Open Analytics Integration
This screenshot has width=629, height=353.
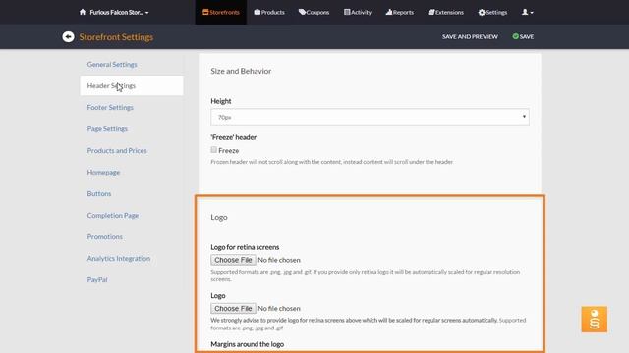119,259
